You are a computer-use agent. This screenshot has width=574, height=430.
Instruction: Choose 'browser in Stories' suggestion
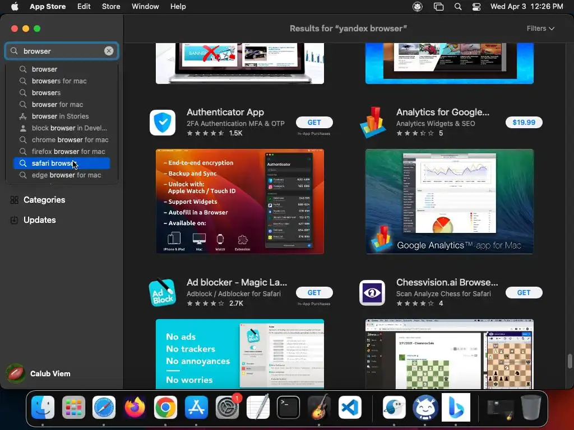coord(62,116)
